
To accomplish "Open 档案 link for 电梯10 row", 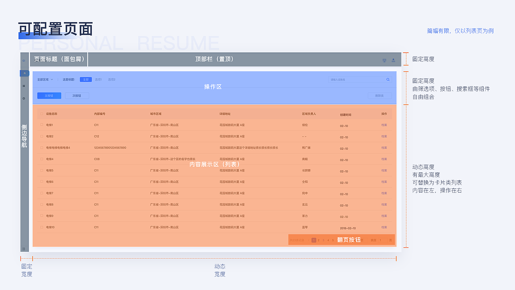I will 384,227.
